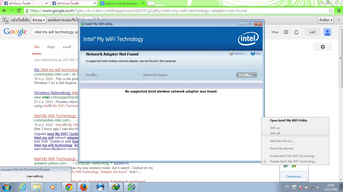Image resolution: width=343 pixels, height=192 pixels.
Task: Dismiss the translate bar with its X
Action: (x=339, y=20)
